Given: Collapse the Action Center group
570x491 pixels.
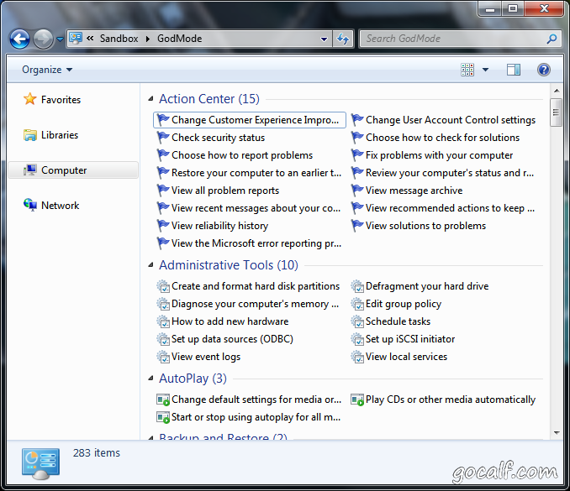Looking at the screenshot, I should tap(150, 99).
